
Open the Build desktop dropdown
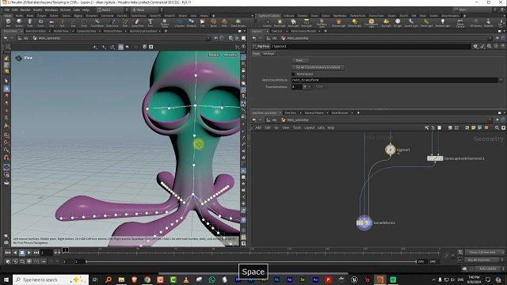click(x=112, y=10)
